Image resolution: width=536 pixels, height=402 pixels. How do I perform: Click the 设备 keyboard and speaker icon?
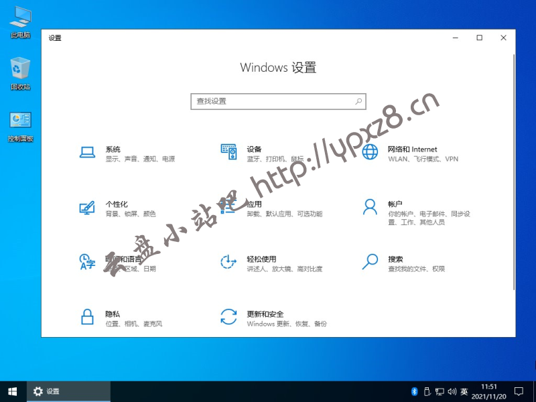228,152
